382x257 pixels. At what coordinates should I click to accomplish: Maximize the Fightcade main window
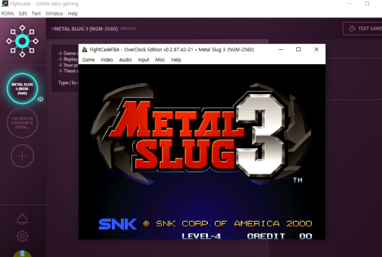(367, 4)
